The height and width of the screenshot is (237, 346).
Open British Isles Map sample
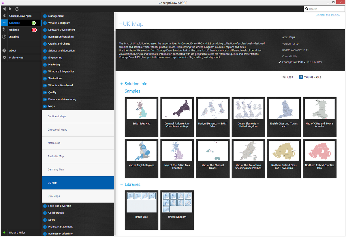141,116
